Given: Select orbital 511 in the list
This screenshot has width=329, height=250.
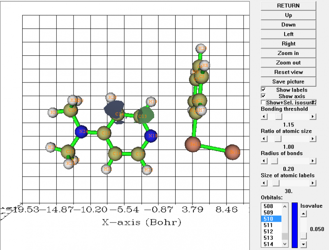Looking at the screenshot, I should [x=271, y=225].
